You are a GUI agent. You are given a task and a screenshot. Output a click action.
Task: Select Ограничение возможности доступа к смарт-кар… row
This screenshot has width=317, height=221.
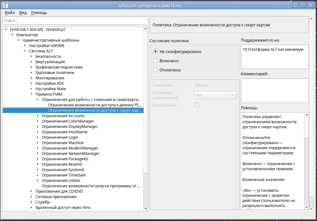tap(73, 110)
